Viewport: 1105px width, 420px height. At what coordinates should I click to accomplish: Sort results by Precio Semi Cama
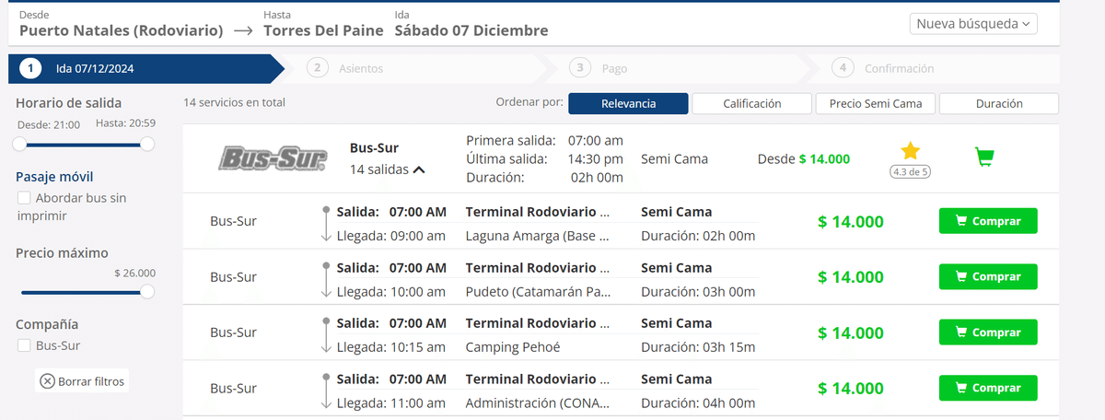875,104
